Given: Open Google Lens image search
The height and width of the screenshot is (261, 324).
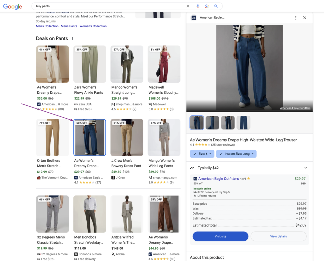Looking at the screenshot, I should [x=207, y=6].
